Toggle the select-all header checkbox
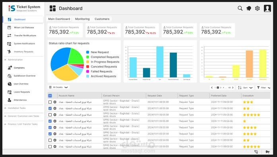 pos(50,96)
